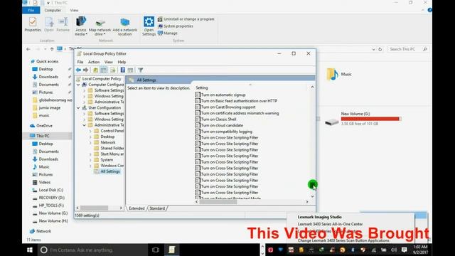Expand the Start Menu tree node
Image resolution: width=455 pixels, height=256 pixels.
point(90,154)
